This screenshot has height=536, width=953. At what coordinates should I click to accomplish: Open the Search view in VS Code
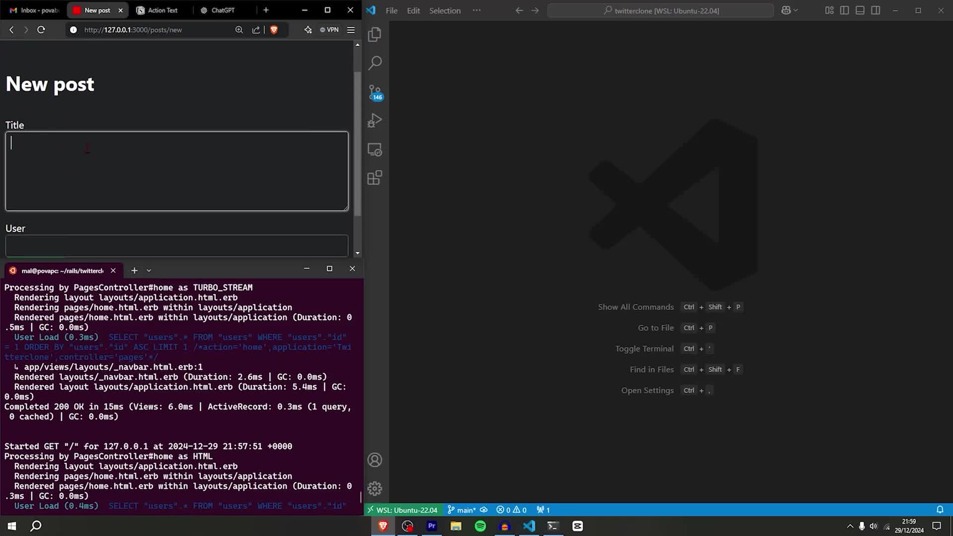pyautogui.click(x=375, y=63)
